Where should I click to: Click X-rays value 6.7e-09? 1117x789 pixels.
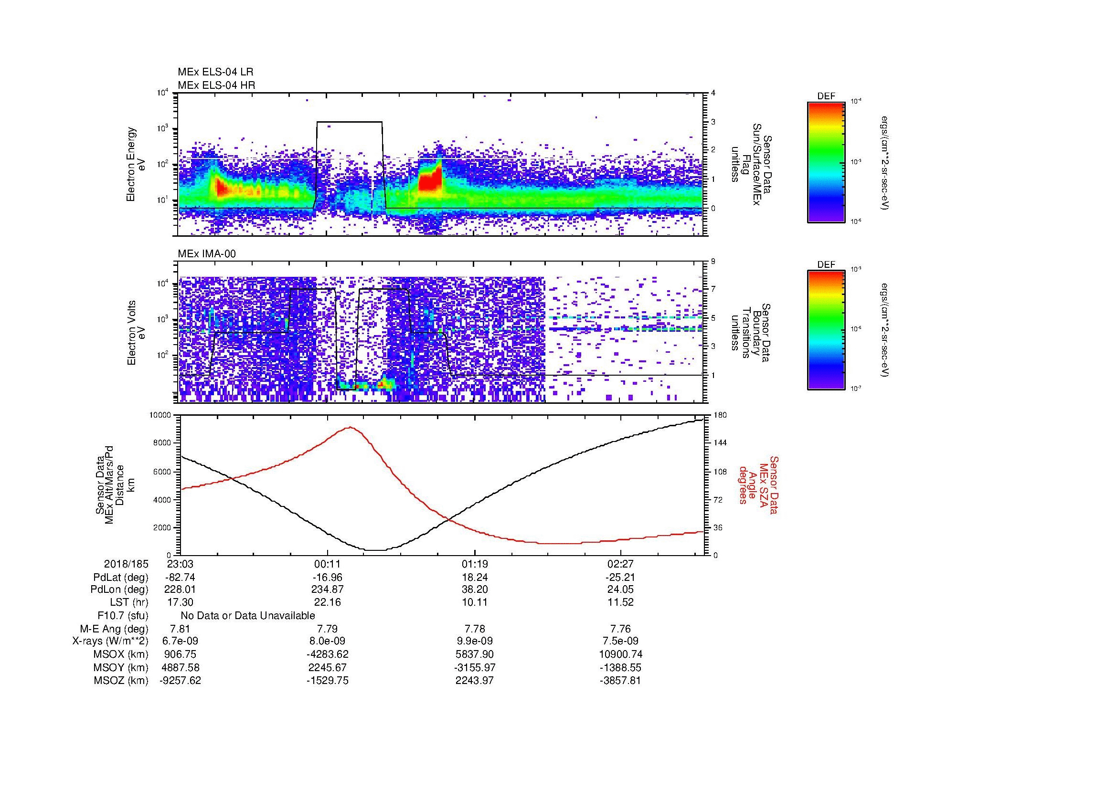(x=181, y=641)
